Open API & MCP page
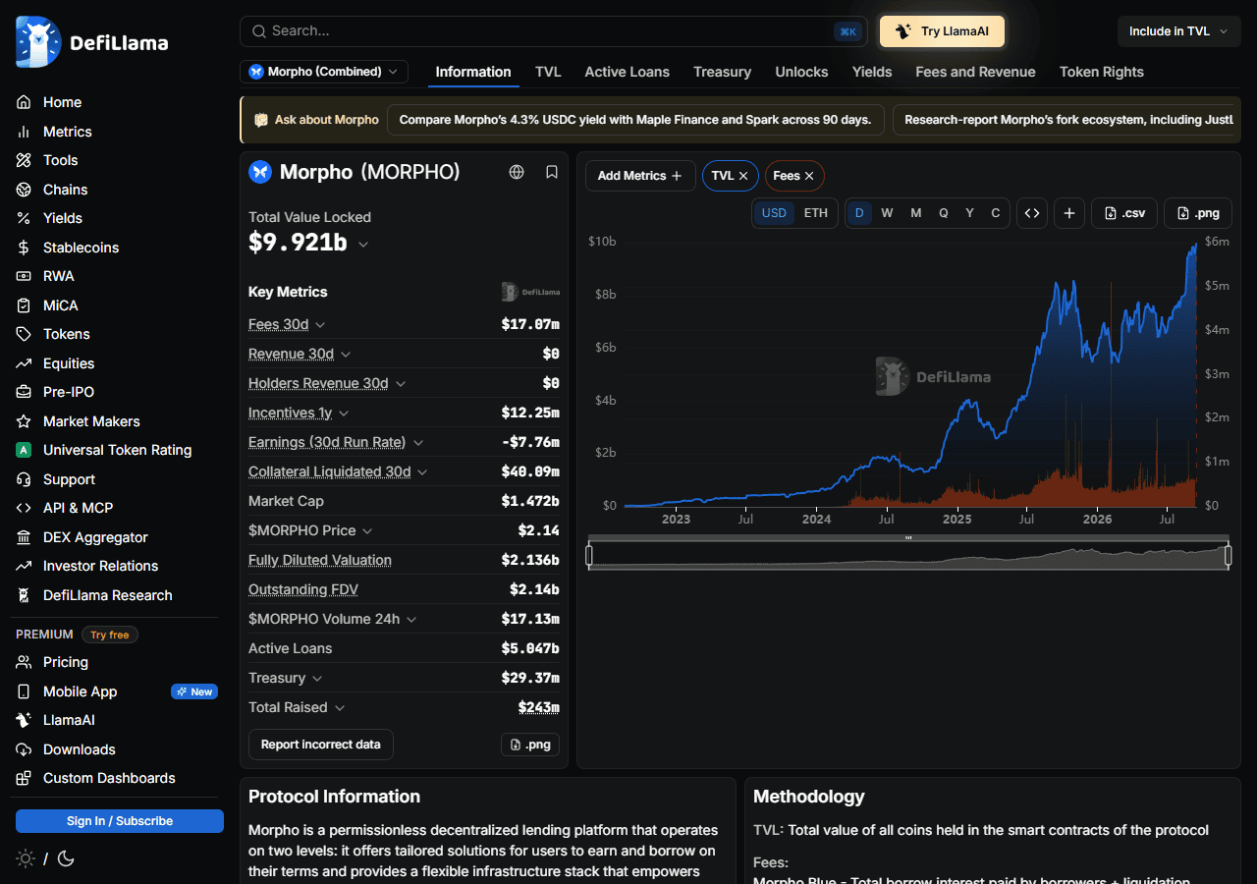1257x884 pixels. pos(78,508)
